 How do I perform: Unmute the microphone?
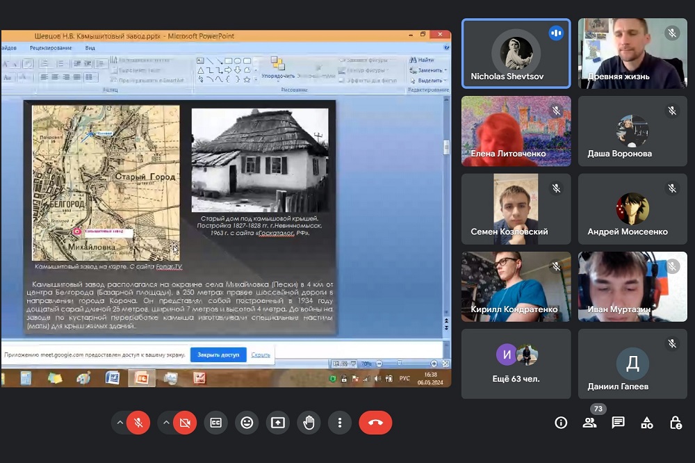pyautogui.click(x=139, y=423)
